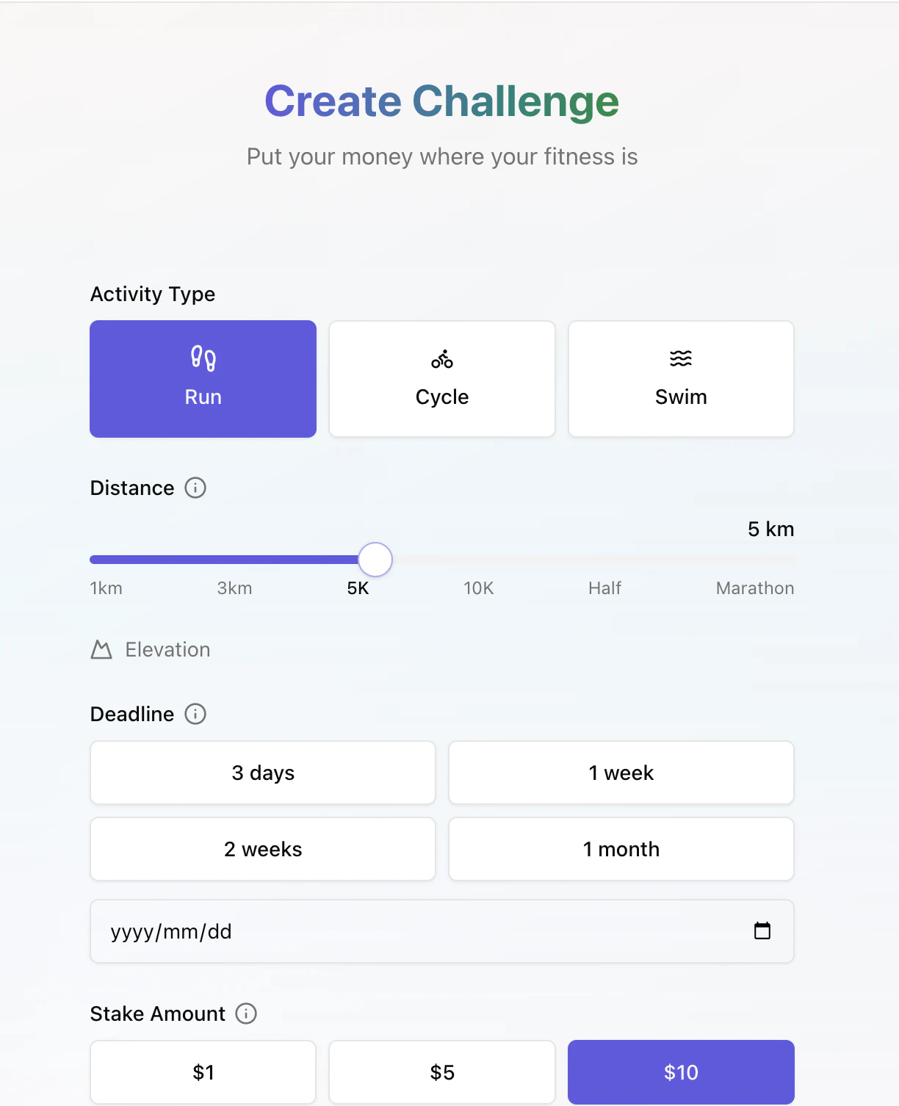Expand the Elevation option
The height and width of the screenshot is (1106, 899).
[167, 650]
